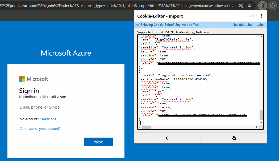
Task: Click the scrollbar up arrow
Action: coord(261,36)
